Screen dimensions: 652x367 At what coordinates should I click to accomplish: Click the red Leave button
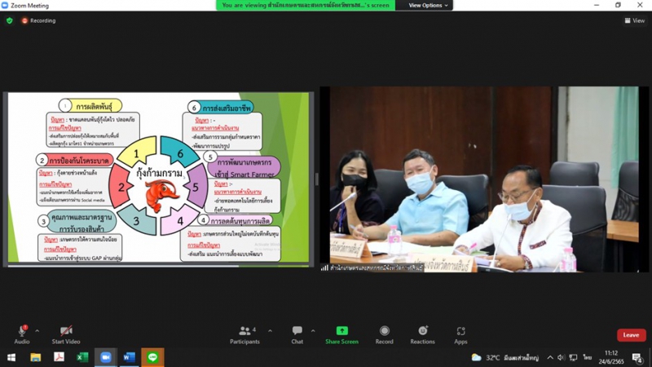tap(631, 335)
